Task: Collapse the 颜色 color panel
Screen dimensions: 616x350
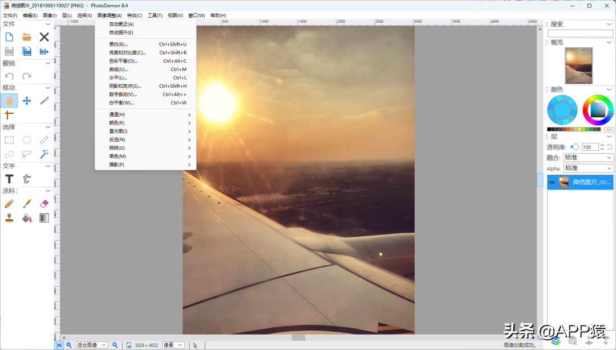Action: coord(609,89)
